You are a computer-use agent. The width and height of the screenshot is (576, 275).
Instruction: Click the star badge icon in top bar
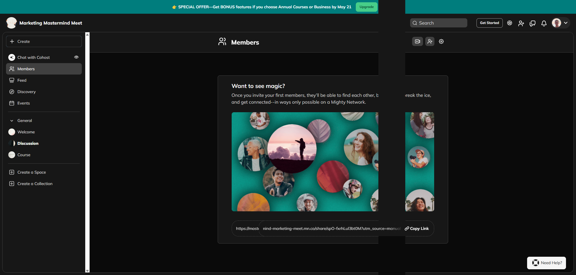point(509,23)
